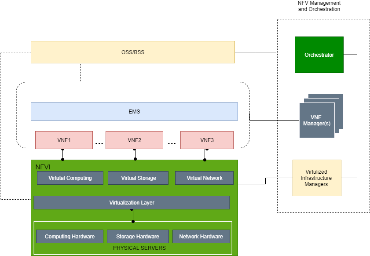Select the OSS/BSS block
The image size is (370, 256).
click(x=133, y=52)
